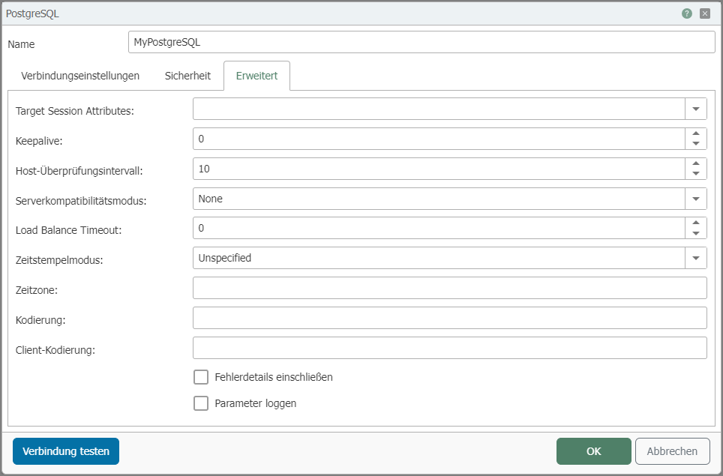The width and height of the screenshot is (723, 476).
Task: Expand Serverkompatibilitätsmodus dropdown
Action: 696,199
